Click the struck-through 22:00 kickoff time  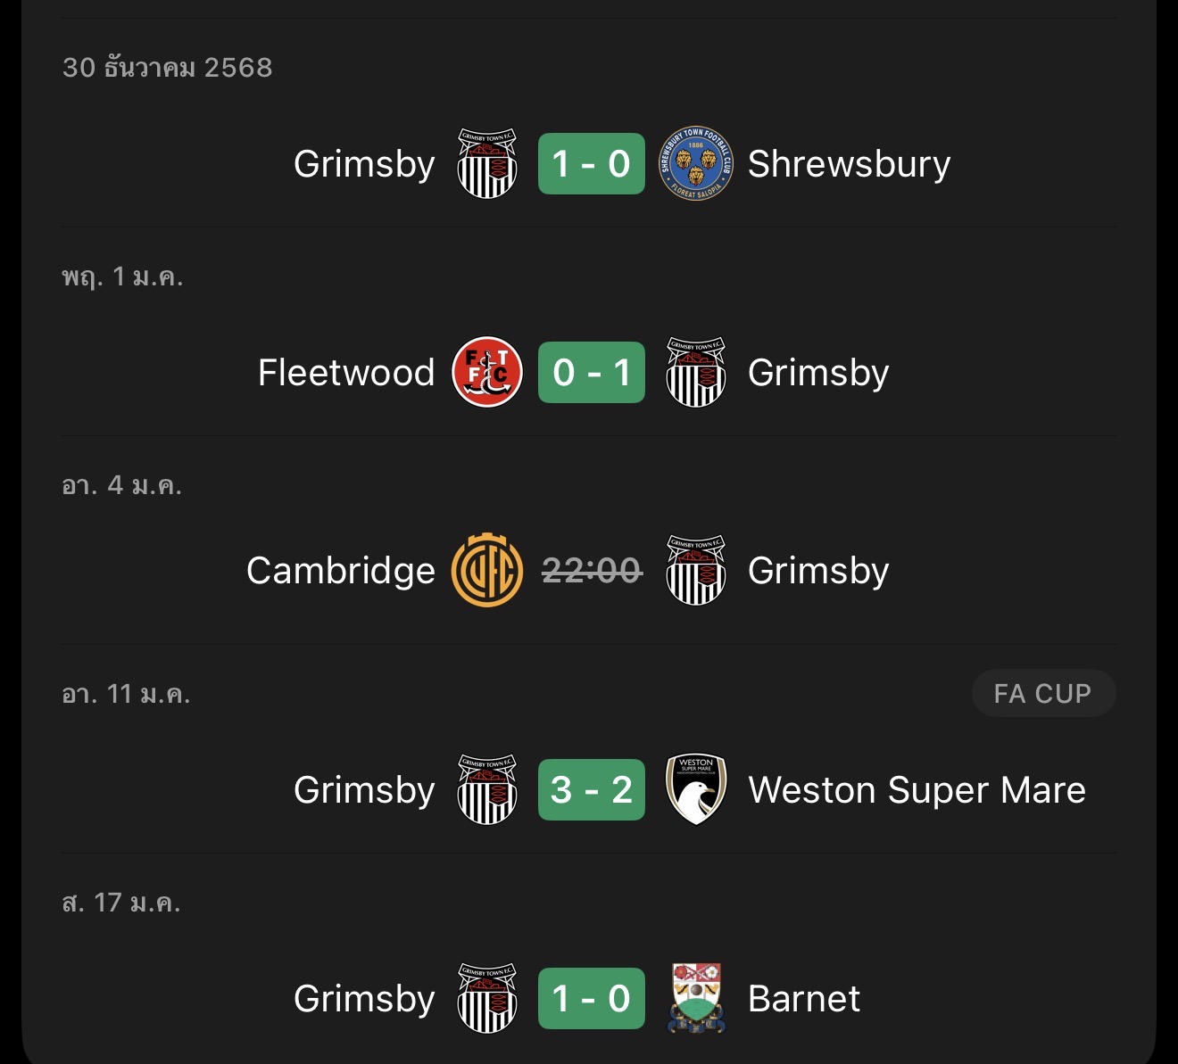click(x=592, y=570)
